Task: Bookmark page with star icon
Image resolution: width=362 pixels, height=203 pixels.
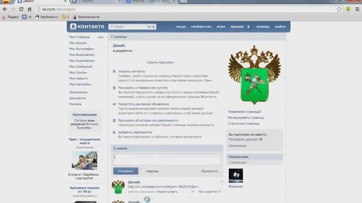Action: pyautogui.click(x=339, y=9)
